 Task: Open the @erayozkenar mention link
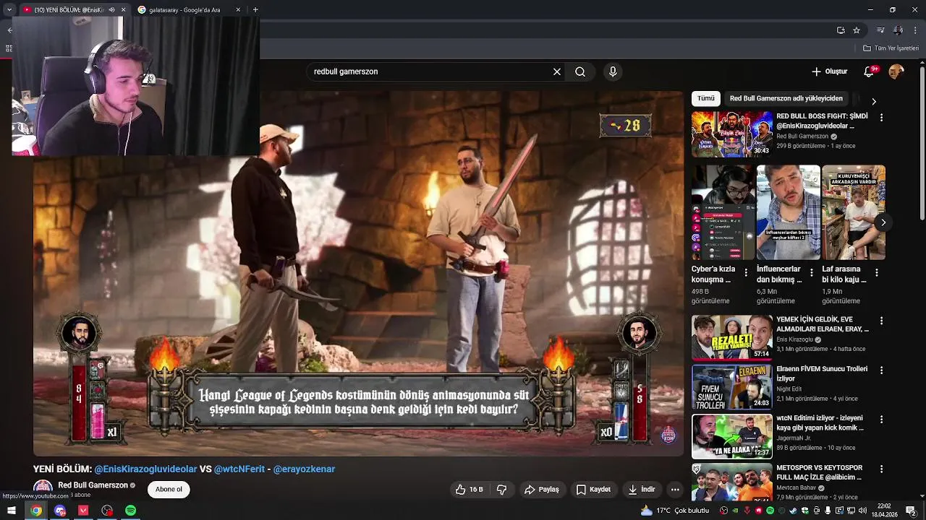coord(304,469)
